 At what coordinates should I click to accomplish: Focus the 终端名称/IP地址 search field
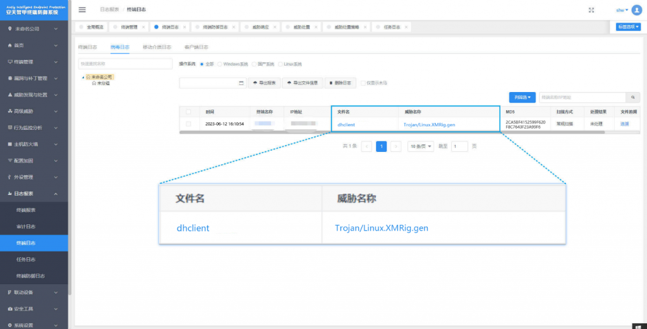click(583, 97)
